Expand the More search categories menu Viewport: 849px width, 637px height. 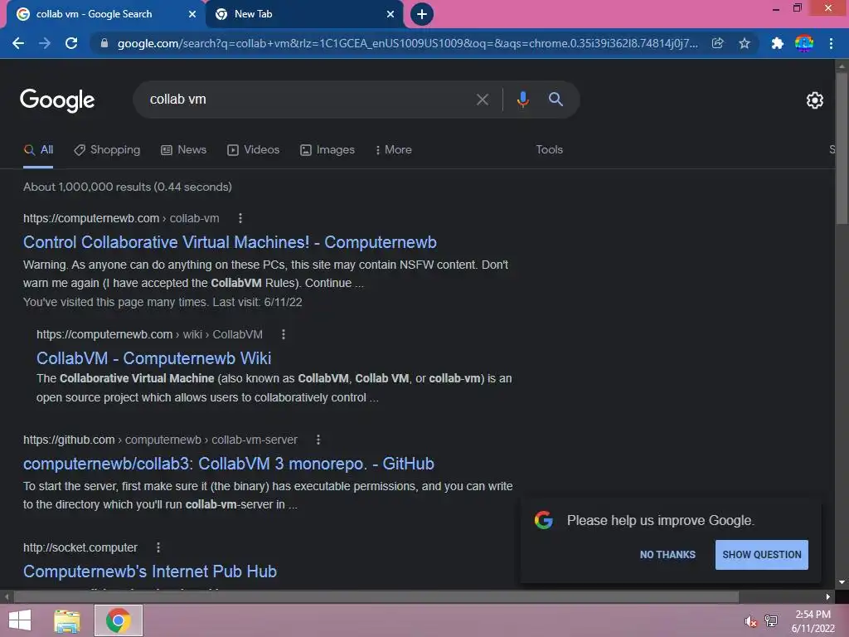click(394, 150)
